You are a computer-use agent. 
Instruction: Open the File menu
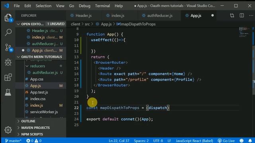pos(17,6)
